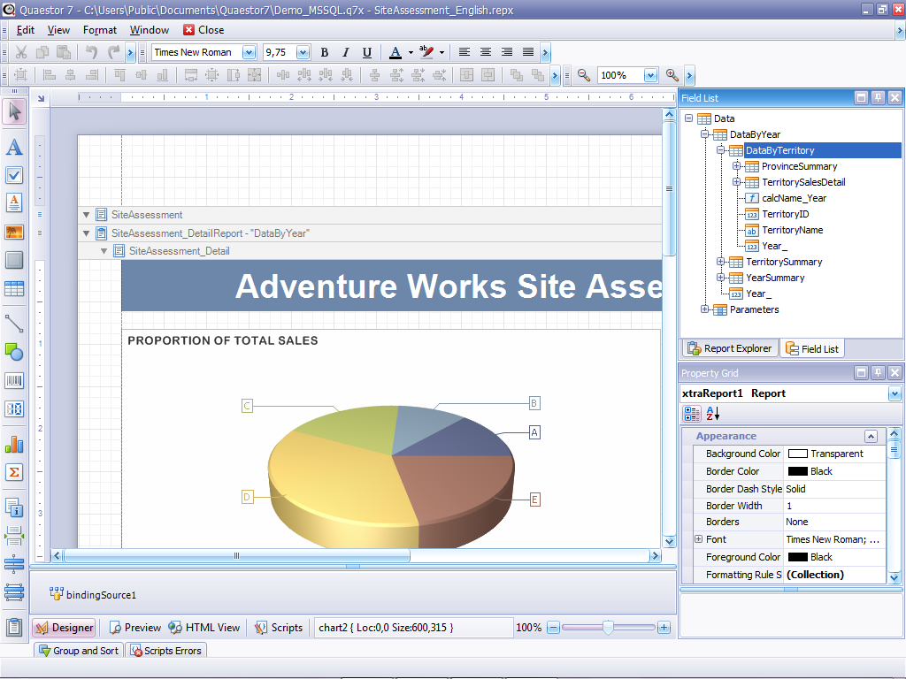The height and width of the screenshot is (679, 906).
Task: Pick the Label control tool
Action: pyautogui.click(x=14, y=148)
